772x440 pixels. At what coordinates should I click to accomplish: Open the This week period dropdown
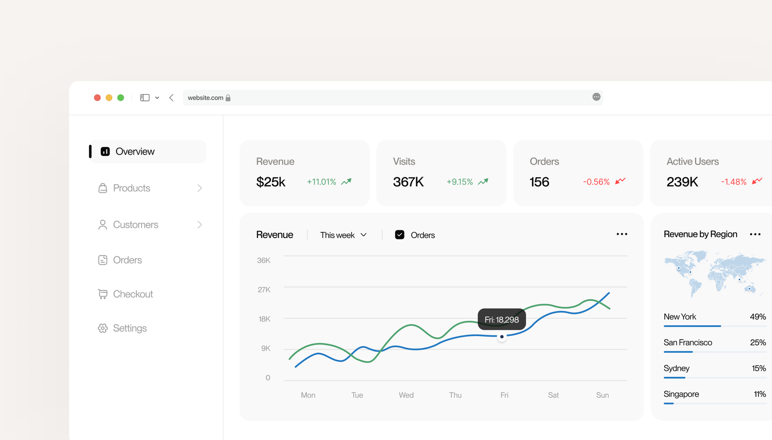343,235
